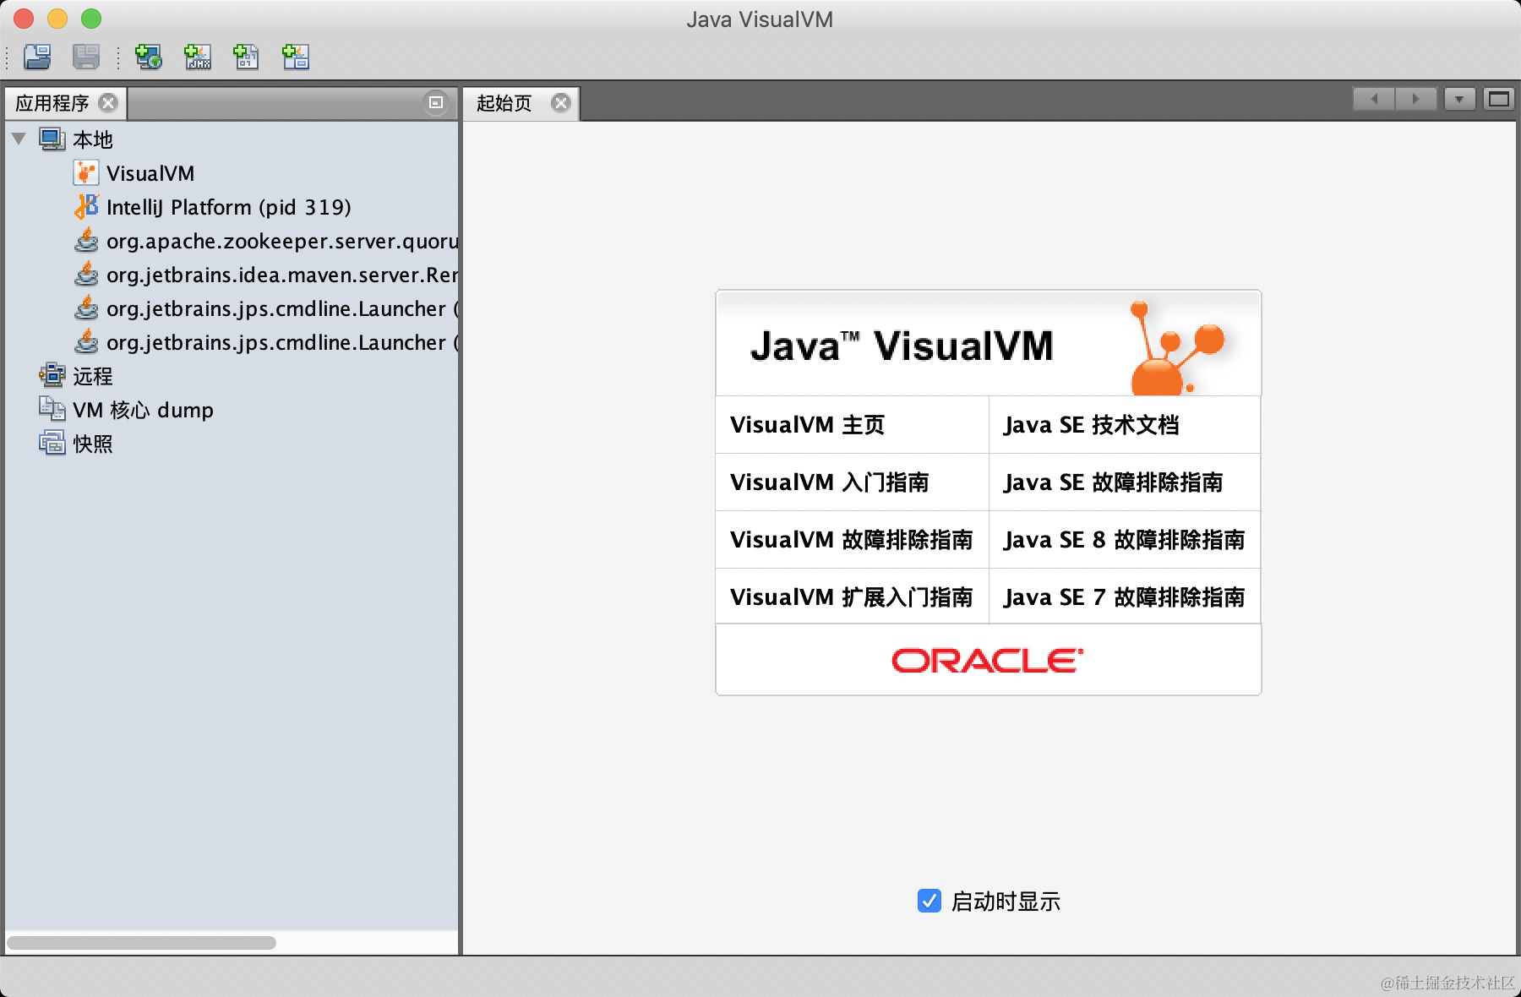The height and width of the screenshot is (997, 1521).
Task: Click the IntelliJ Platform icon in tree
Action: pos(86,207)
